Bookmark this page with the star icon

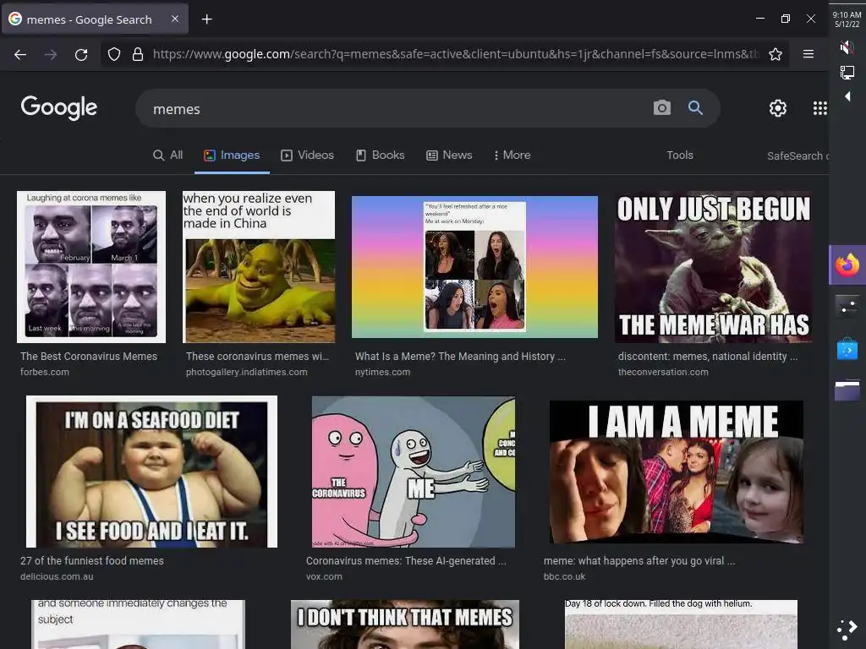click(776, 54)
